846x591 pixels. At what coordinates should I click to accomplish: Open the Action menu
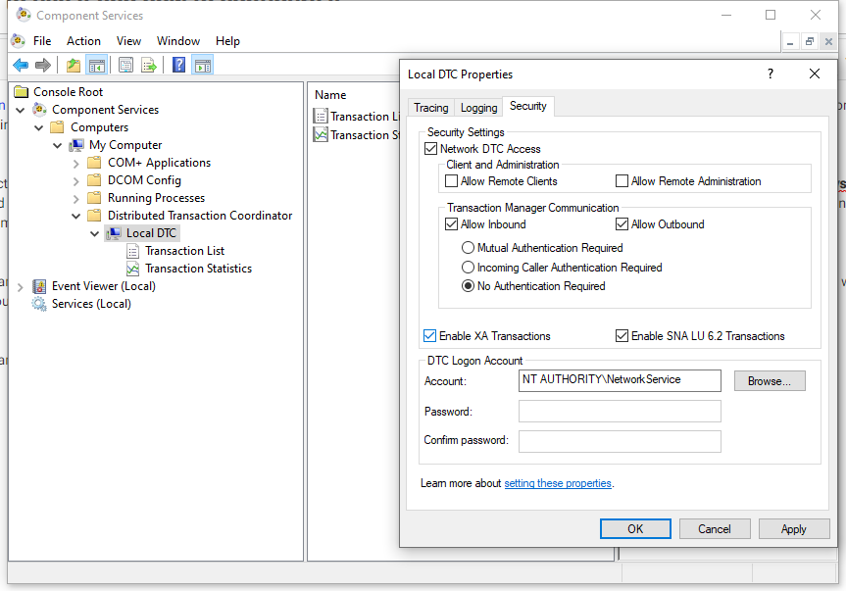point(83,41)
